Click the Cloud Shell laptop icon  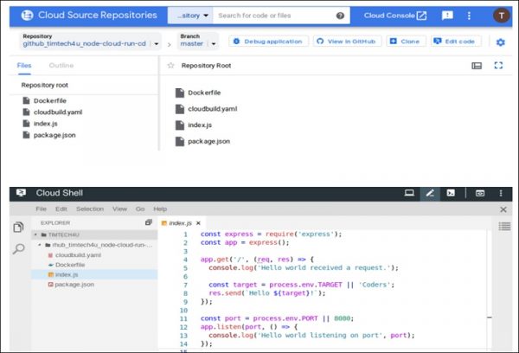pos(409,193)
